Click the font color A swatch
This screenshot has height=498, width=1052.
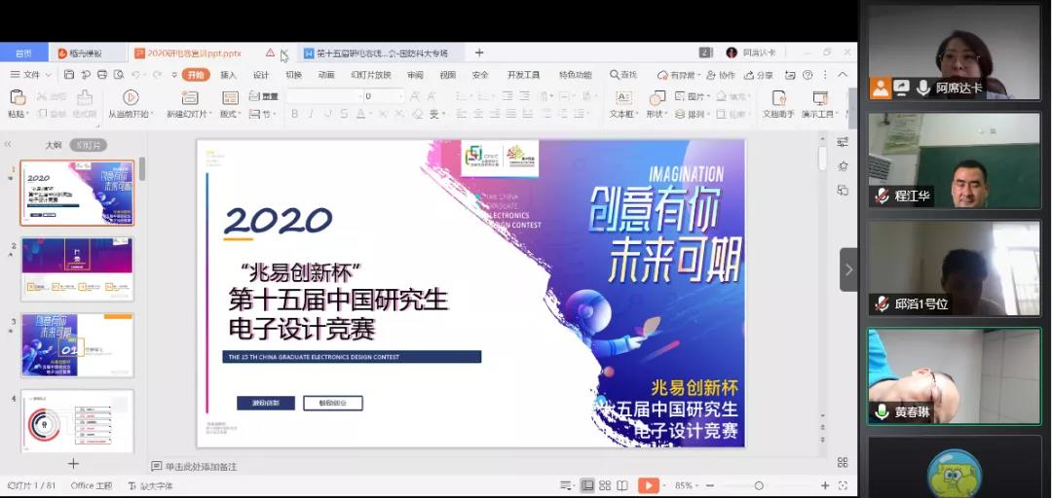(361, 115)
